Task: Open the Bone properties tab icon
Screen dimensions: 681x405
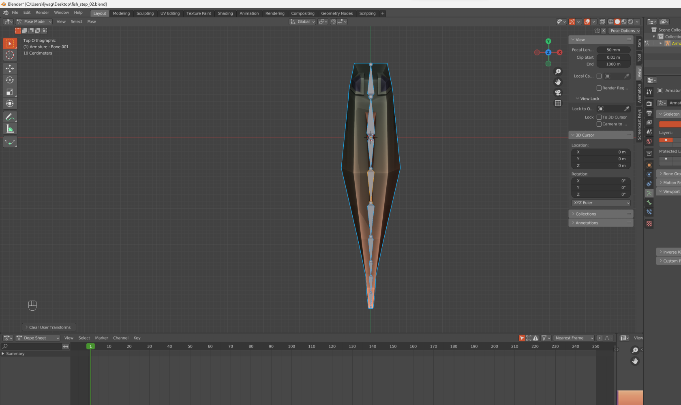Action: point(649,202)
